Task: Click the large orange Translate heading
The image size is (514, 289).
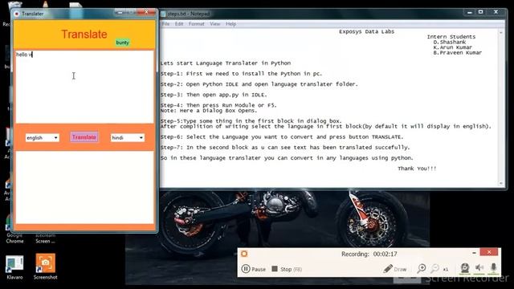Action: tap(84, 34)
